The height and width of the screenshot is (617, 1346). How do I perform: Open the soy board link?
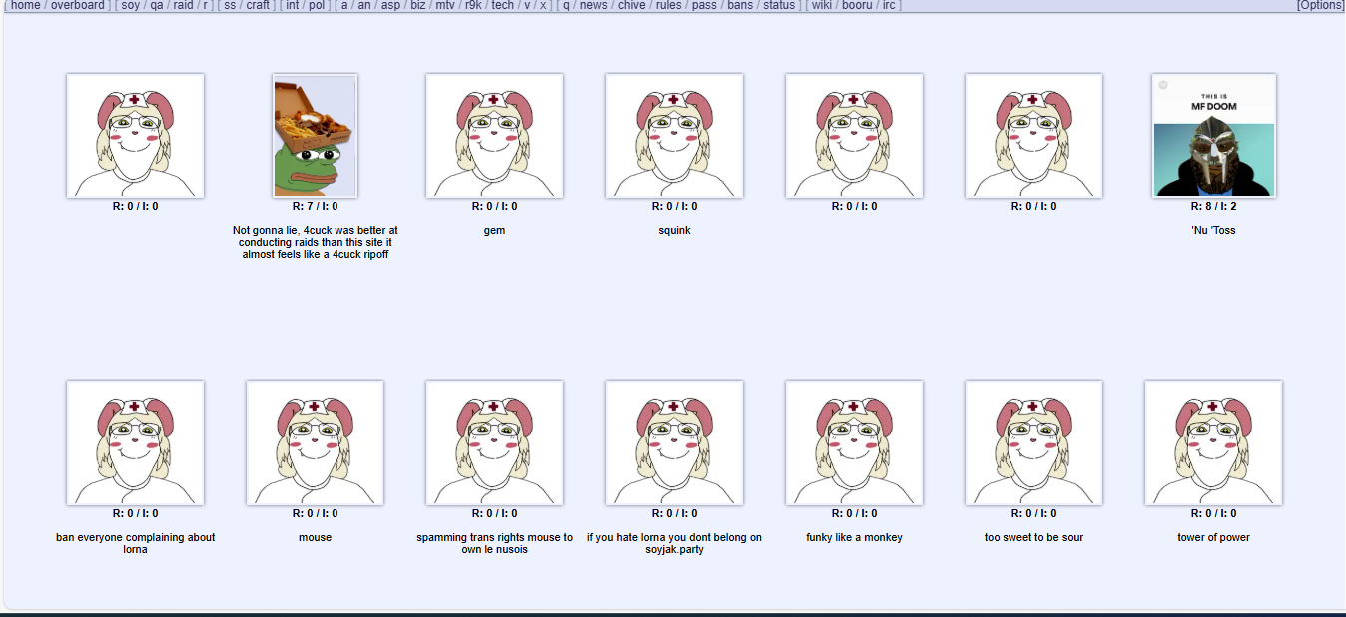point(131,5)
